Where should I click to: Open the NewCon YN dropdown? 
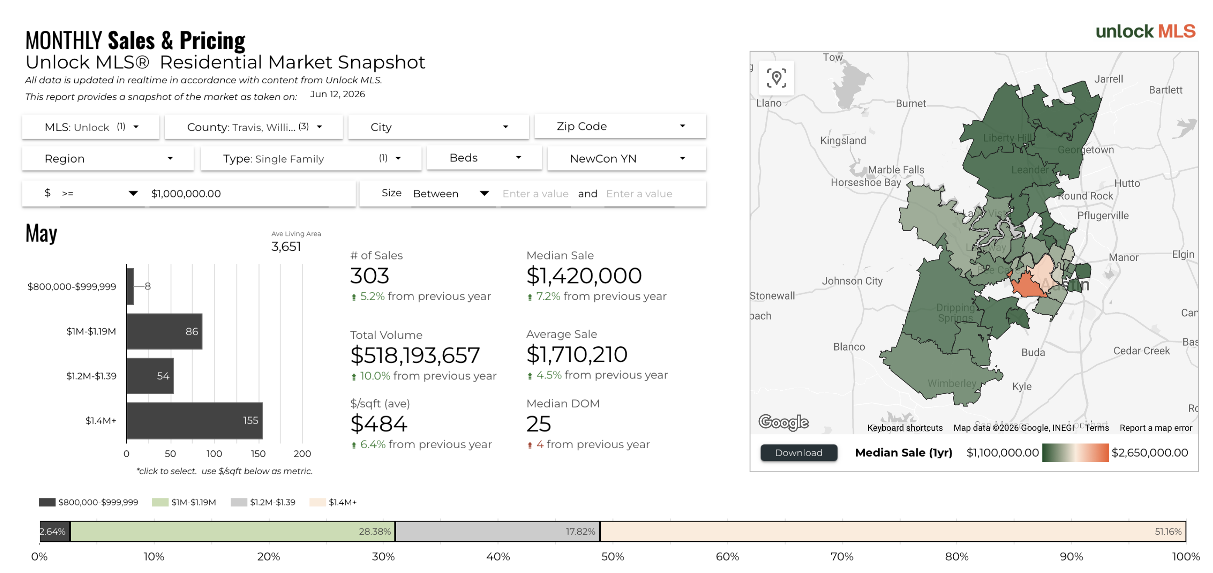click(x=626, y=159)
